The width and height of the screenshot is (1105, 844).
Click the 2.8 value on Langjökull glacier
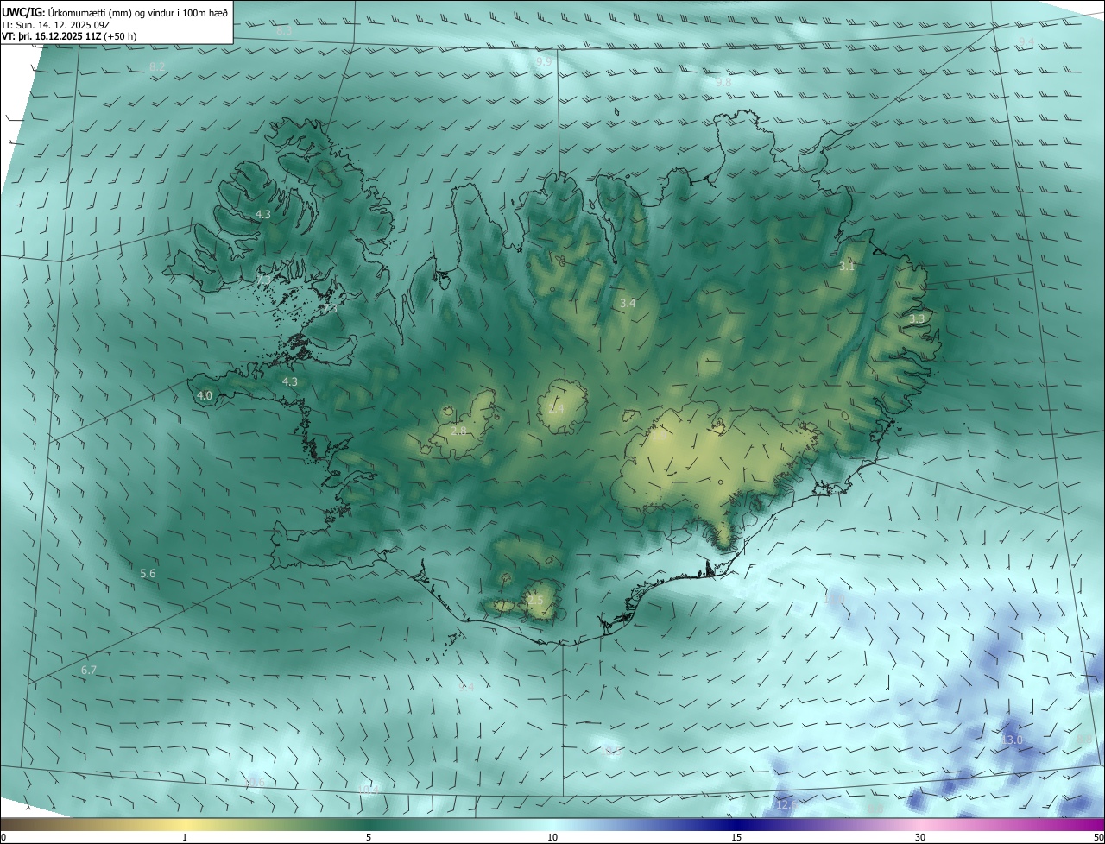(459, 431)
